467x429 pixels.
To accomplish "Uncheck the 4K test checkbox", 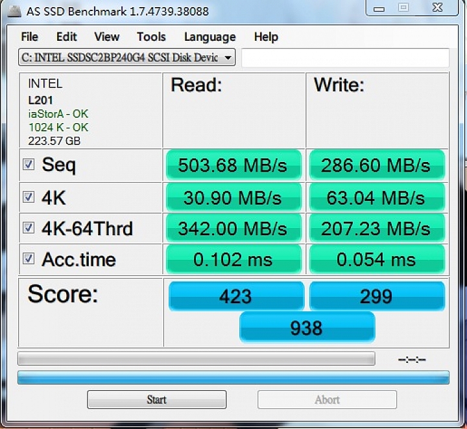I will 29,197.
